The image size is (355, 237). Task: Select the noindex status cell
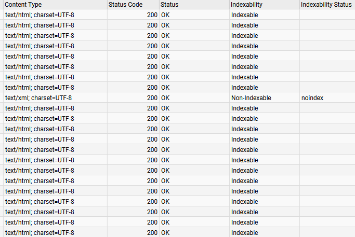[312, 97]
